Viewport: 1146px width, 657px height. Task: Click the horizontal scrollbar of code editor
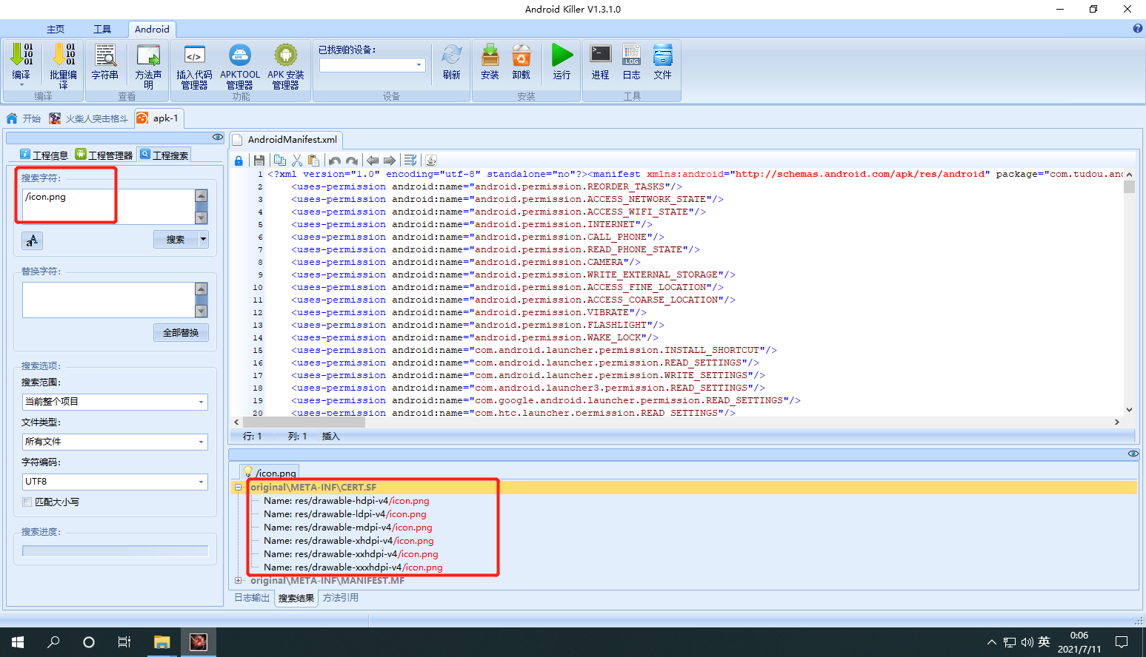[x=676, y=422]
